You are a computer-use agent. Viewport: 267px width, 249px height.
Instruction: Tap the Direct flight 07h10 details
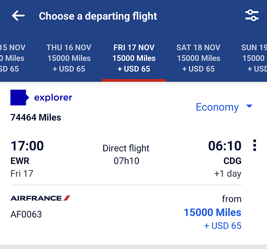(126, 154)
